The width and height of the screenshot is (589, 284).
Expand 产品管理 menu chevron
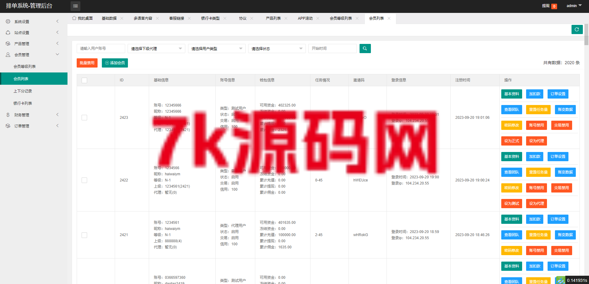(x=57, y=43)
